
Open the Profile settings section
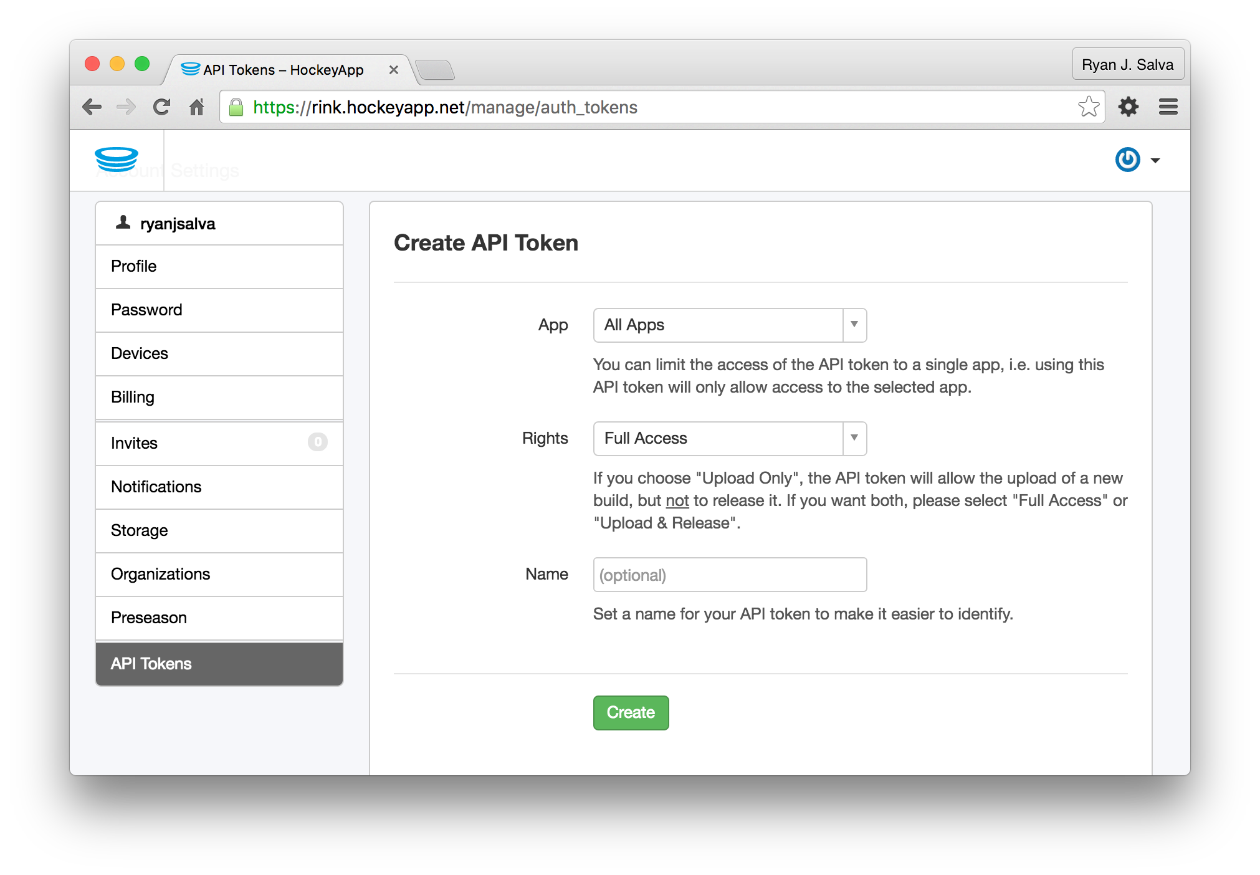click(x=219, y=267)
